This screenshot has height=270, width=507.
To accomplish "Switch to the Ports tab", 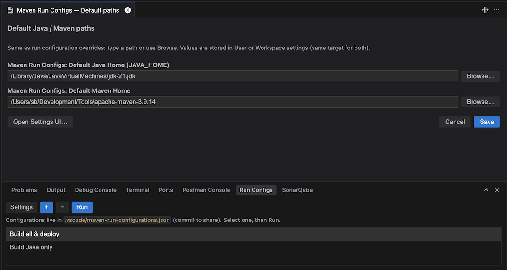I will [x=166, y=190].
